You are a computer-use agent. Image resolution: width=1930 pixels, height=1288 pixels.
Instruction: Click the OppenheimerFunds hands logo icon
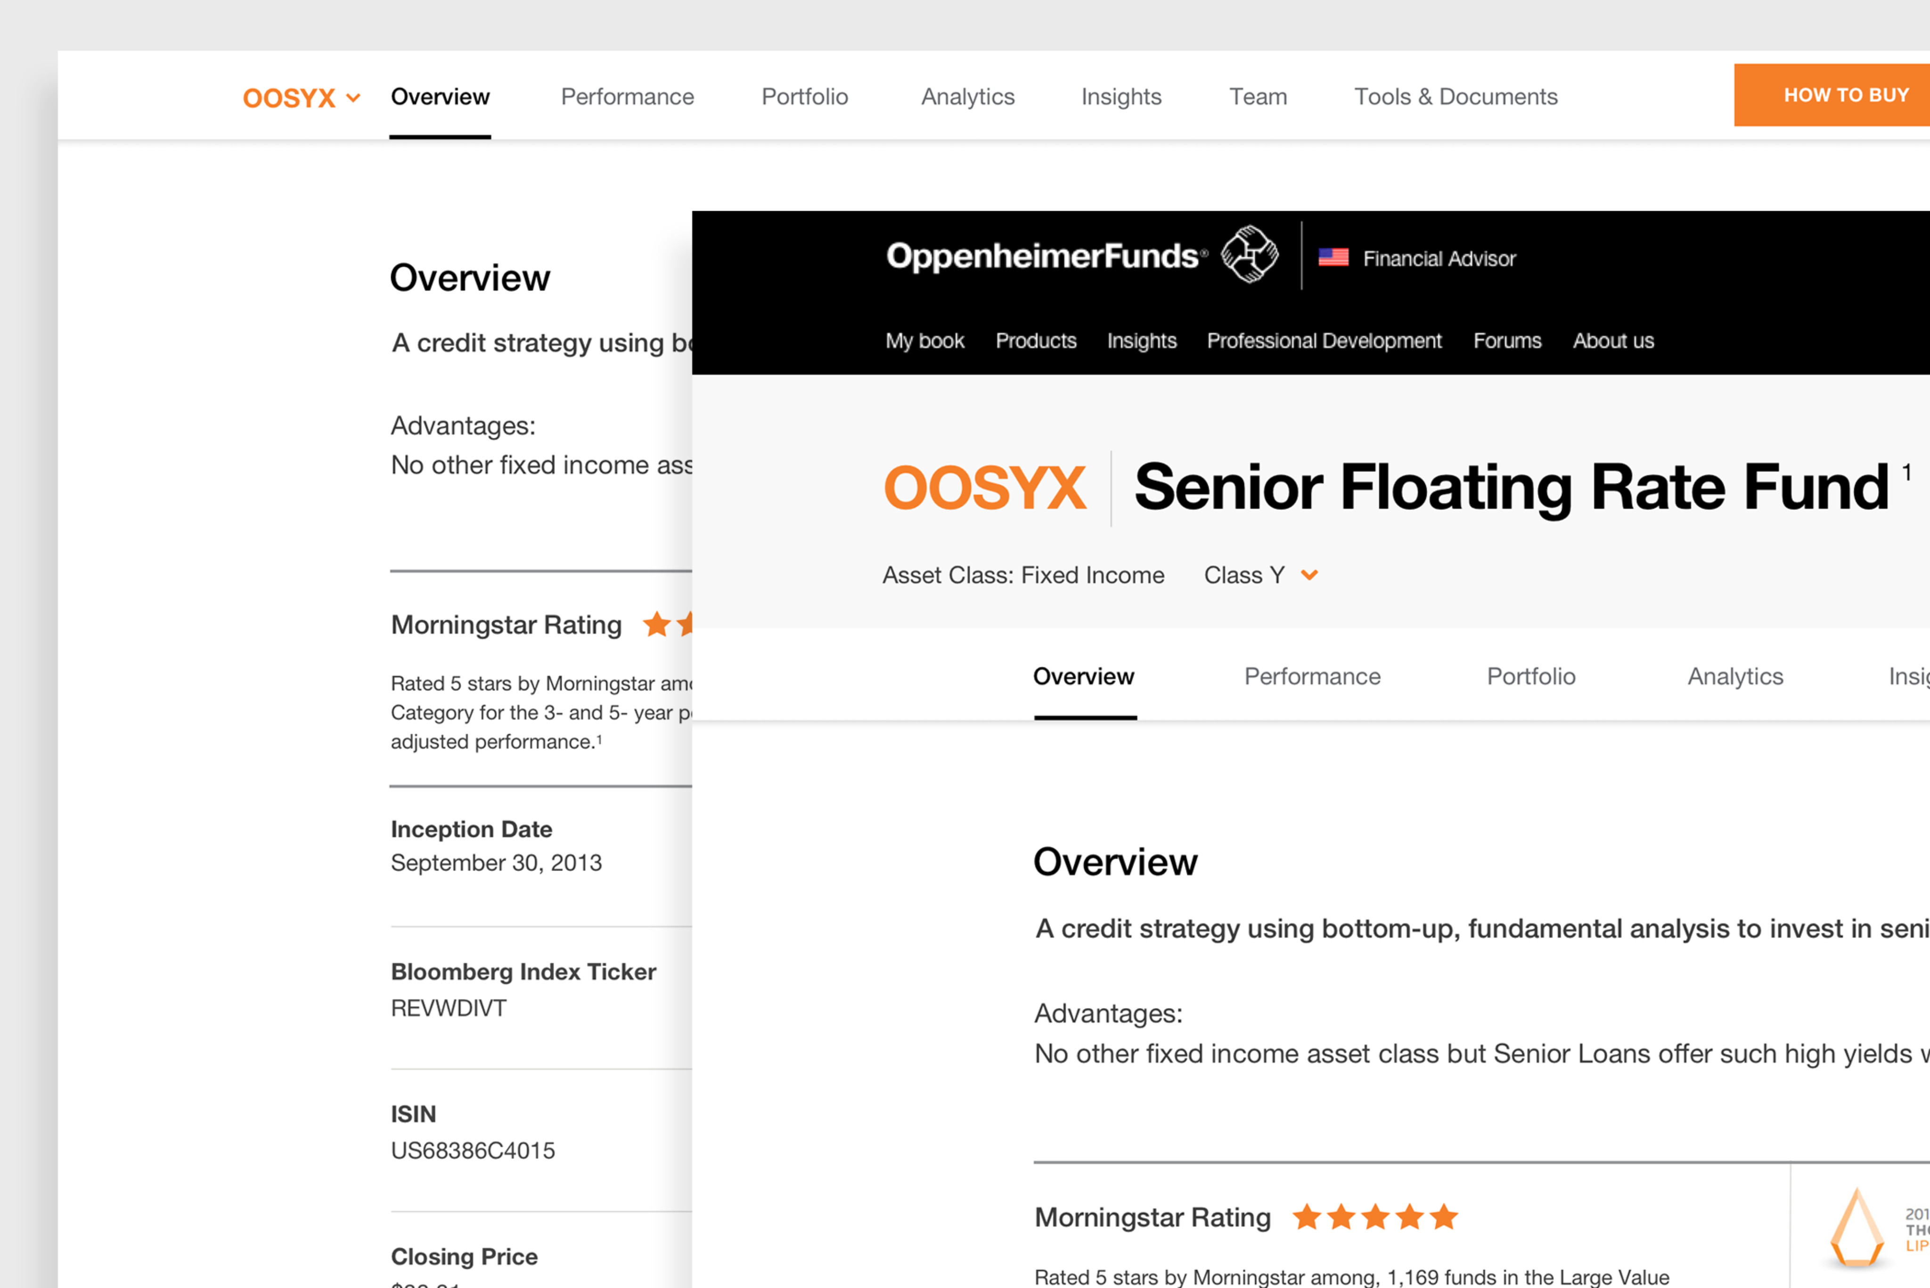1249,254
